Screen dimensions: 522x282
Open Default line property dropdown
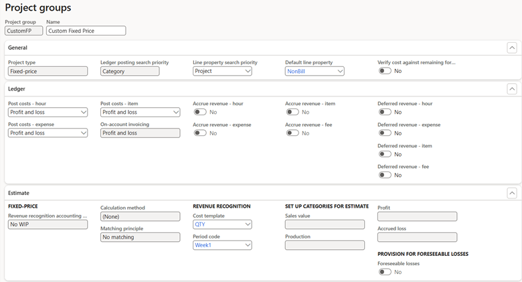[x=340, y=71]
